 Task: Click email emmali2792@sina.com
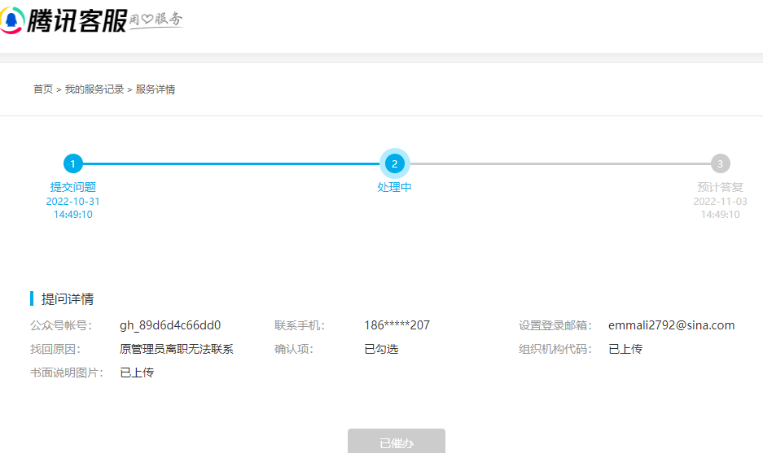pyautogui.click(x=672, y=325)
